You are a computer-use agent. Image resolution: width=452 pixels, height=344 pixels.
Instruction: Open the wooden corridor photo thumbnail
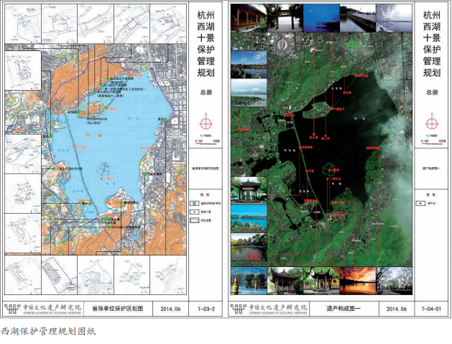pos(249,18)
